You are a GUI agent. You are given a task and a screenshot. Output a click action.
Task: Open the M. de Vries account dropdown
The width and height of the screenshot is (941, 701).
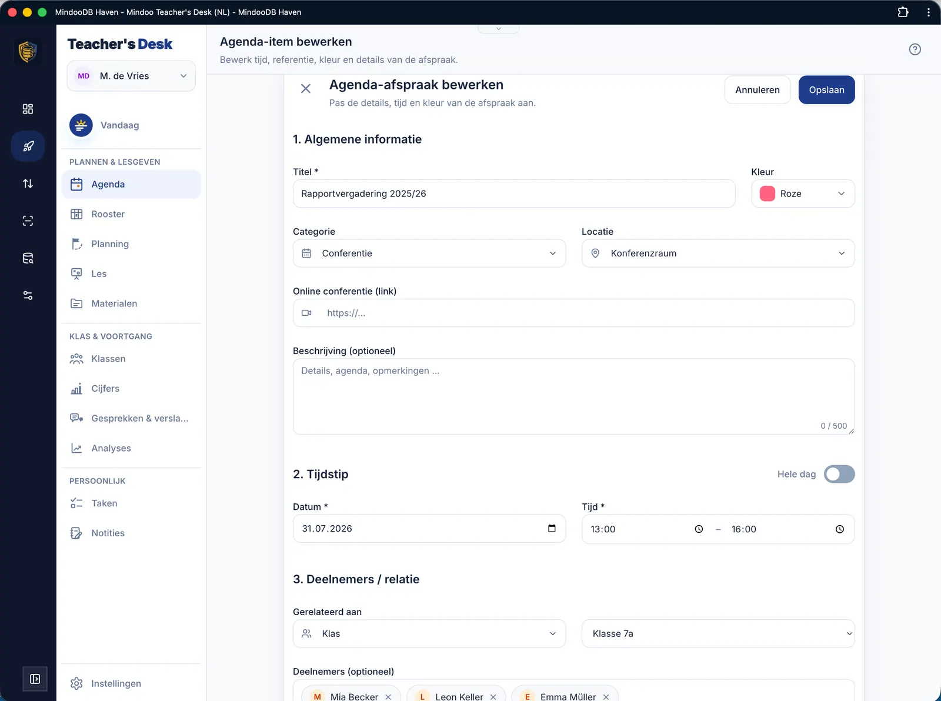(131, 76)
